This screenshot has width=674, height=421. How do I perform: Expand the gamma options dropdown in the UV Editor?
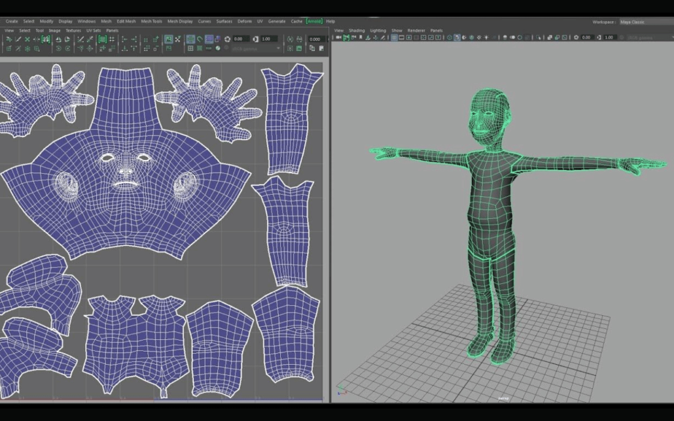tap(278, 48)
